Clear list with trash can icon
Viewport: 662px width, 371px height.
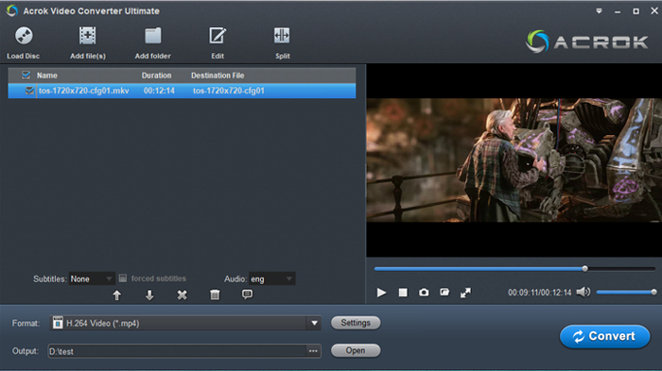point(215,295)
